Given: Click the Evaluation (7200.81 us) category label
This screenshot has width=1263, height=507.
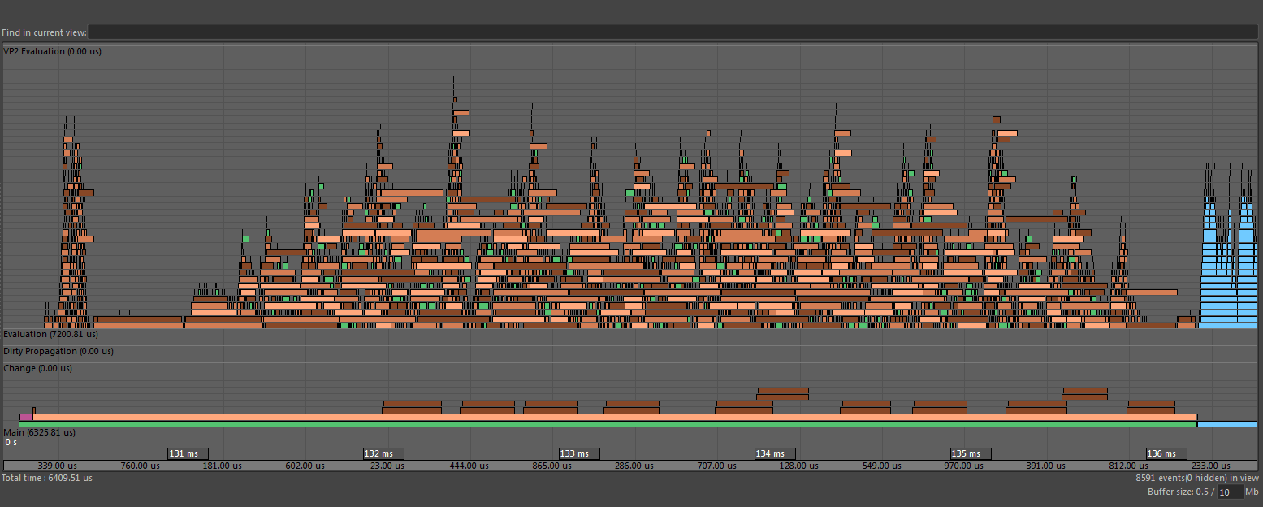Looking at the screenshot, I should click(x=51, y=334).
